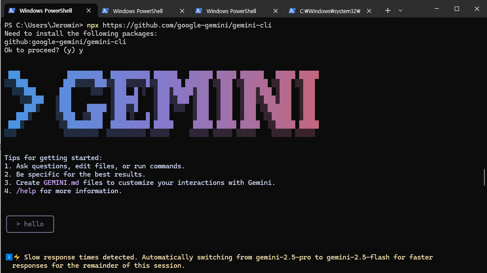Click the gemini-cli GitHub URL
The height and width of the screenshot is (273, 487).
click(187, 25)
